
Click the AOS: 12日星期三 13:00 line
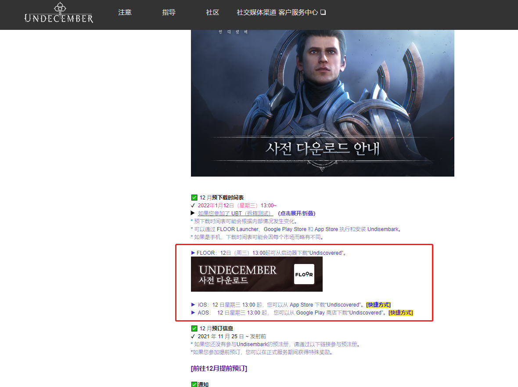(x=289, y=313)
